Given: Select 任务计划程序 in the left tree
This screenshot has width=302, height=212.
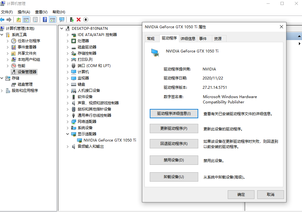Looking at the screenshot, I should [x=29, y=41].
